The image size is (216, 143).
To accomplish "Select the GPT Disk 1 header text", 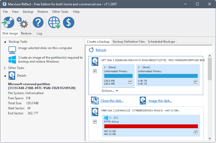I will (153, 60).
